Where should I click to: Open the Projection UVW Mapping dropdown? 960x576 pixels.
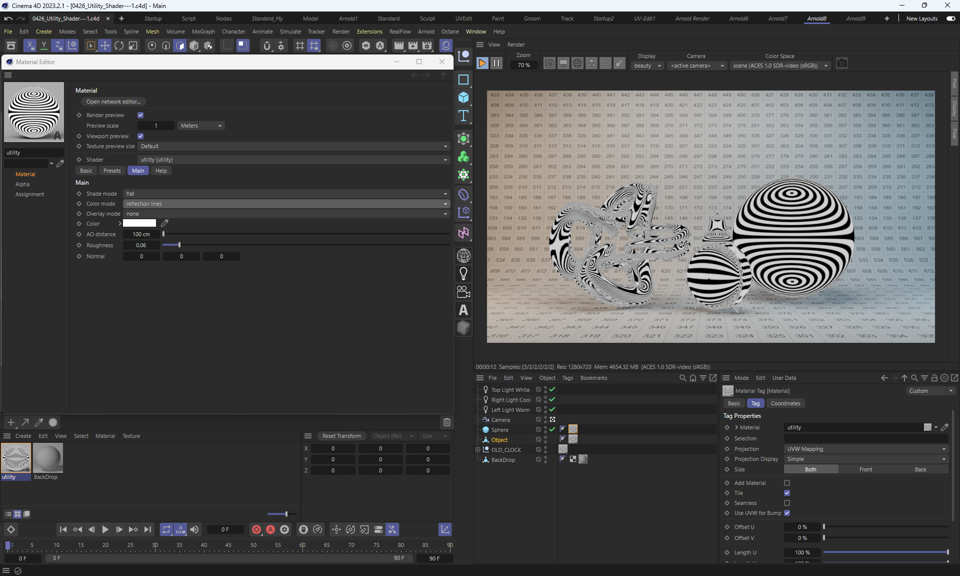pos(865,449)
